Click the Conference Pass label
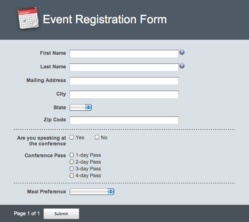The height and width of the screenshot is (222, 249). coord(45,155)
